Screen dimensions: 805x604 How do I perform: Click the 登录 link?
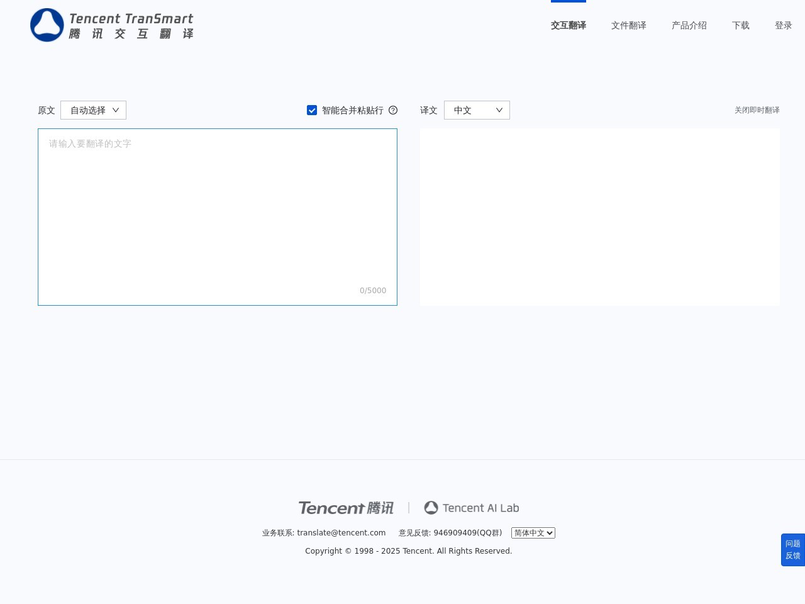tap(784, 25)
